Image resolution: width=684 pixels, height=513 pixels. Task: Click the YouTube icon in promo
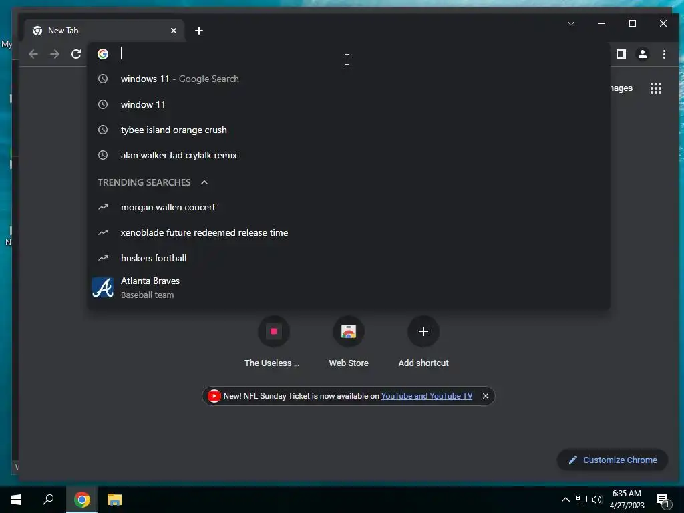214,396
